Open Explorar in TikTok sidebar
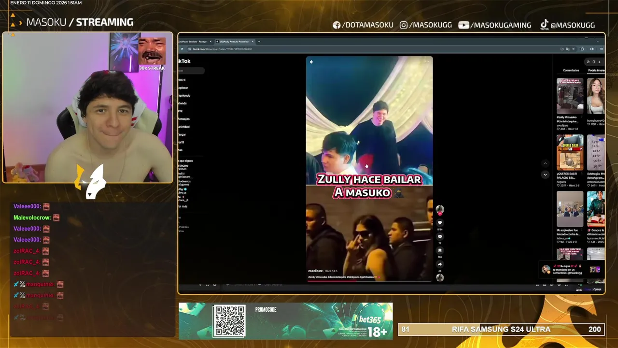The width and height of the screenshot is (618, 348). coord(183,87)
